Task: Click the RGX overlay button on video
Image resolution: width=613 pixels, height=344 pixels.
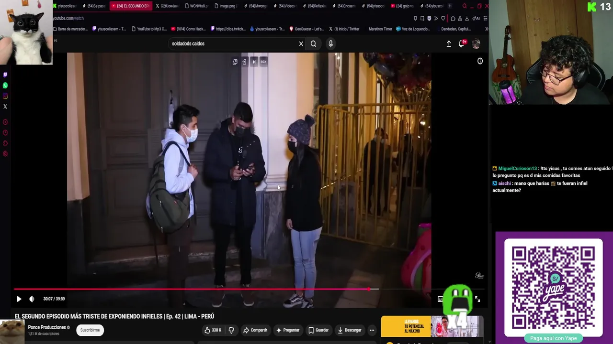Action: [x=263, y=62]
